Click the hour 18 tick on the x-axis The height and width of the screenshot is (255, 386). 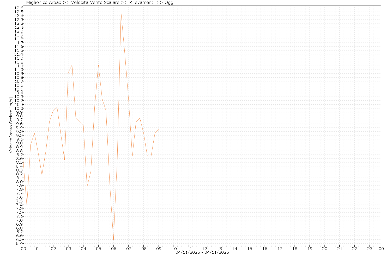[x=294, y=248]
